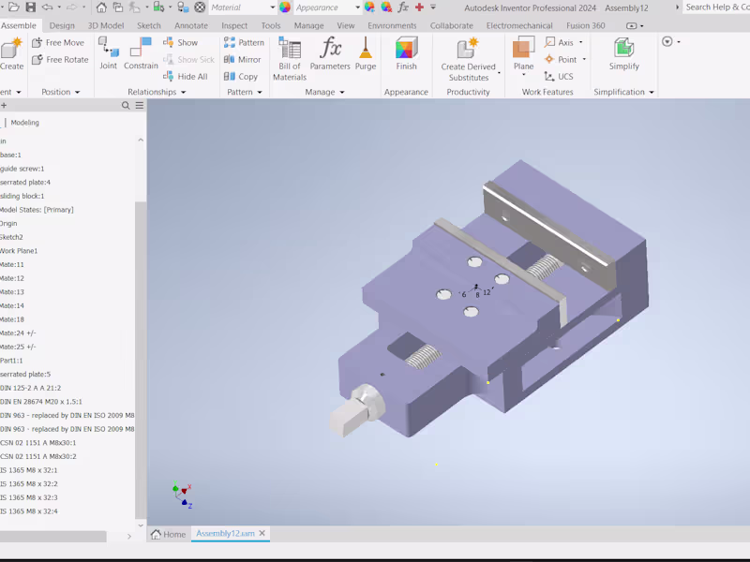The image size is (750, 562).
Task: Open the Sketch ribbon tab
Action: 149,25
